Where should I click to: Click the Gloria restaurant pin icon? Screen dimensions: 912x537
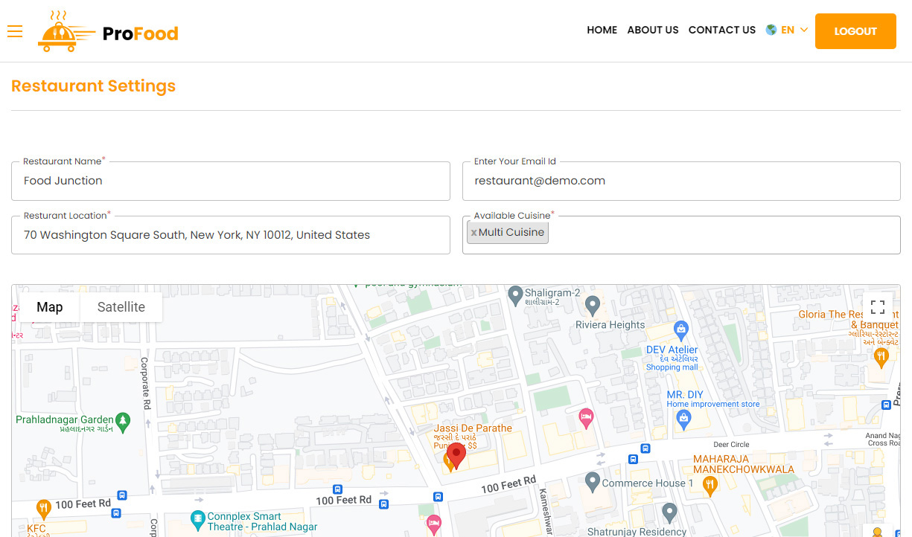click(x=881, y=357)
